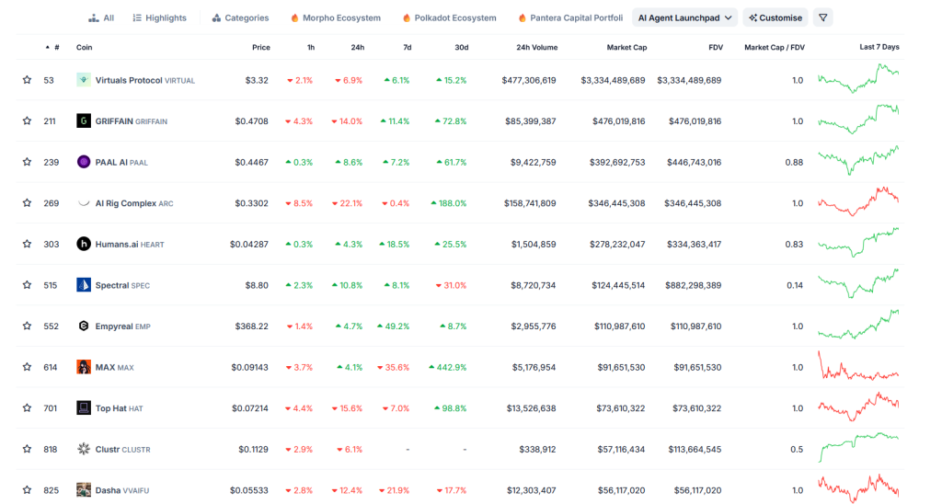
Task: Click the GRIFFAIN coin logo
Action: [84, 120]
